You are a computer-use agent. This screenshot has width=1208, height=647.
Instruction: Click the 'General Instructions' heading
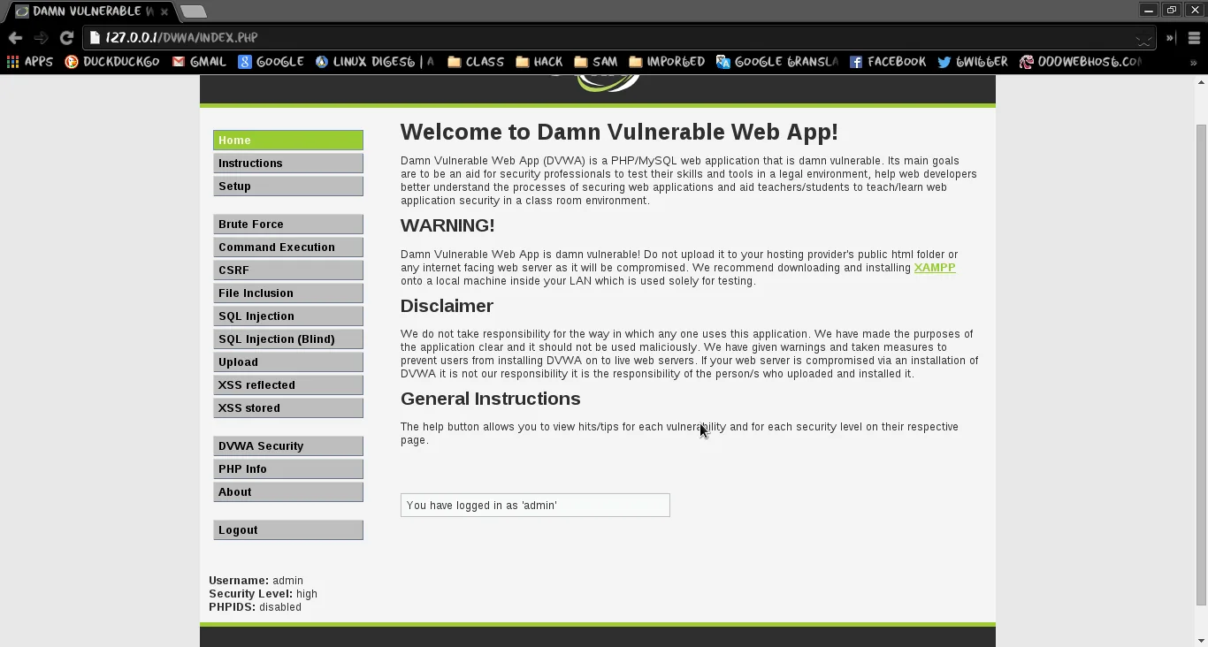point(490,399)
